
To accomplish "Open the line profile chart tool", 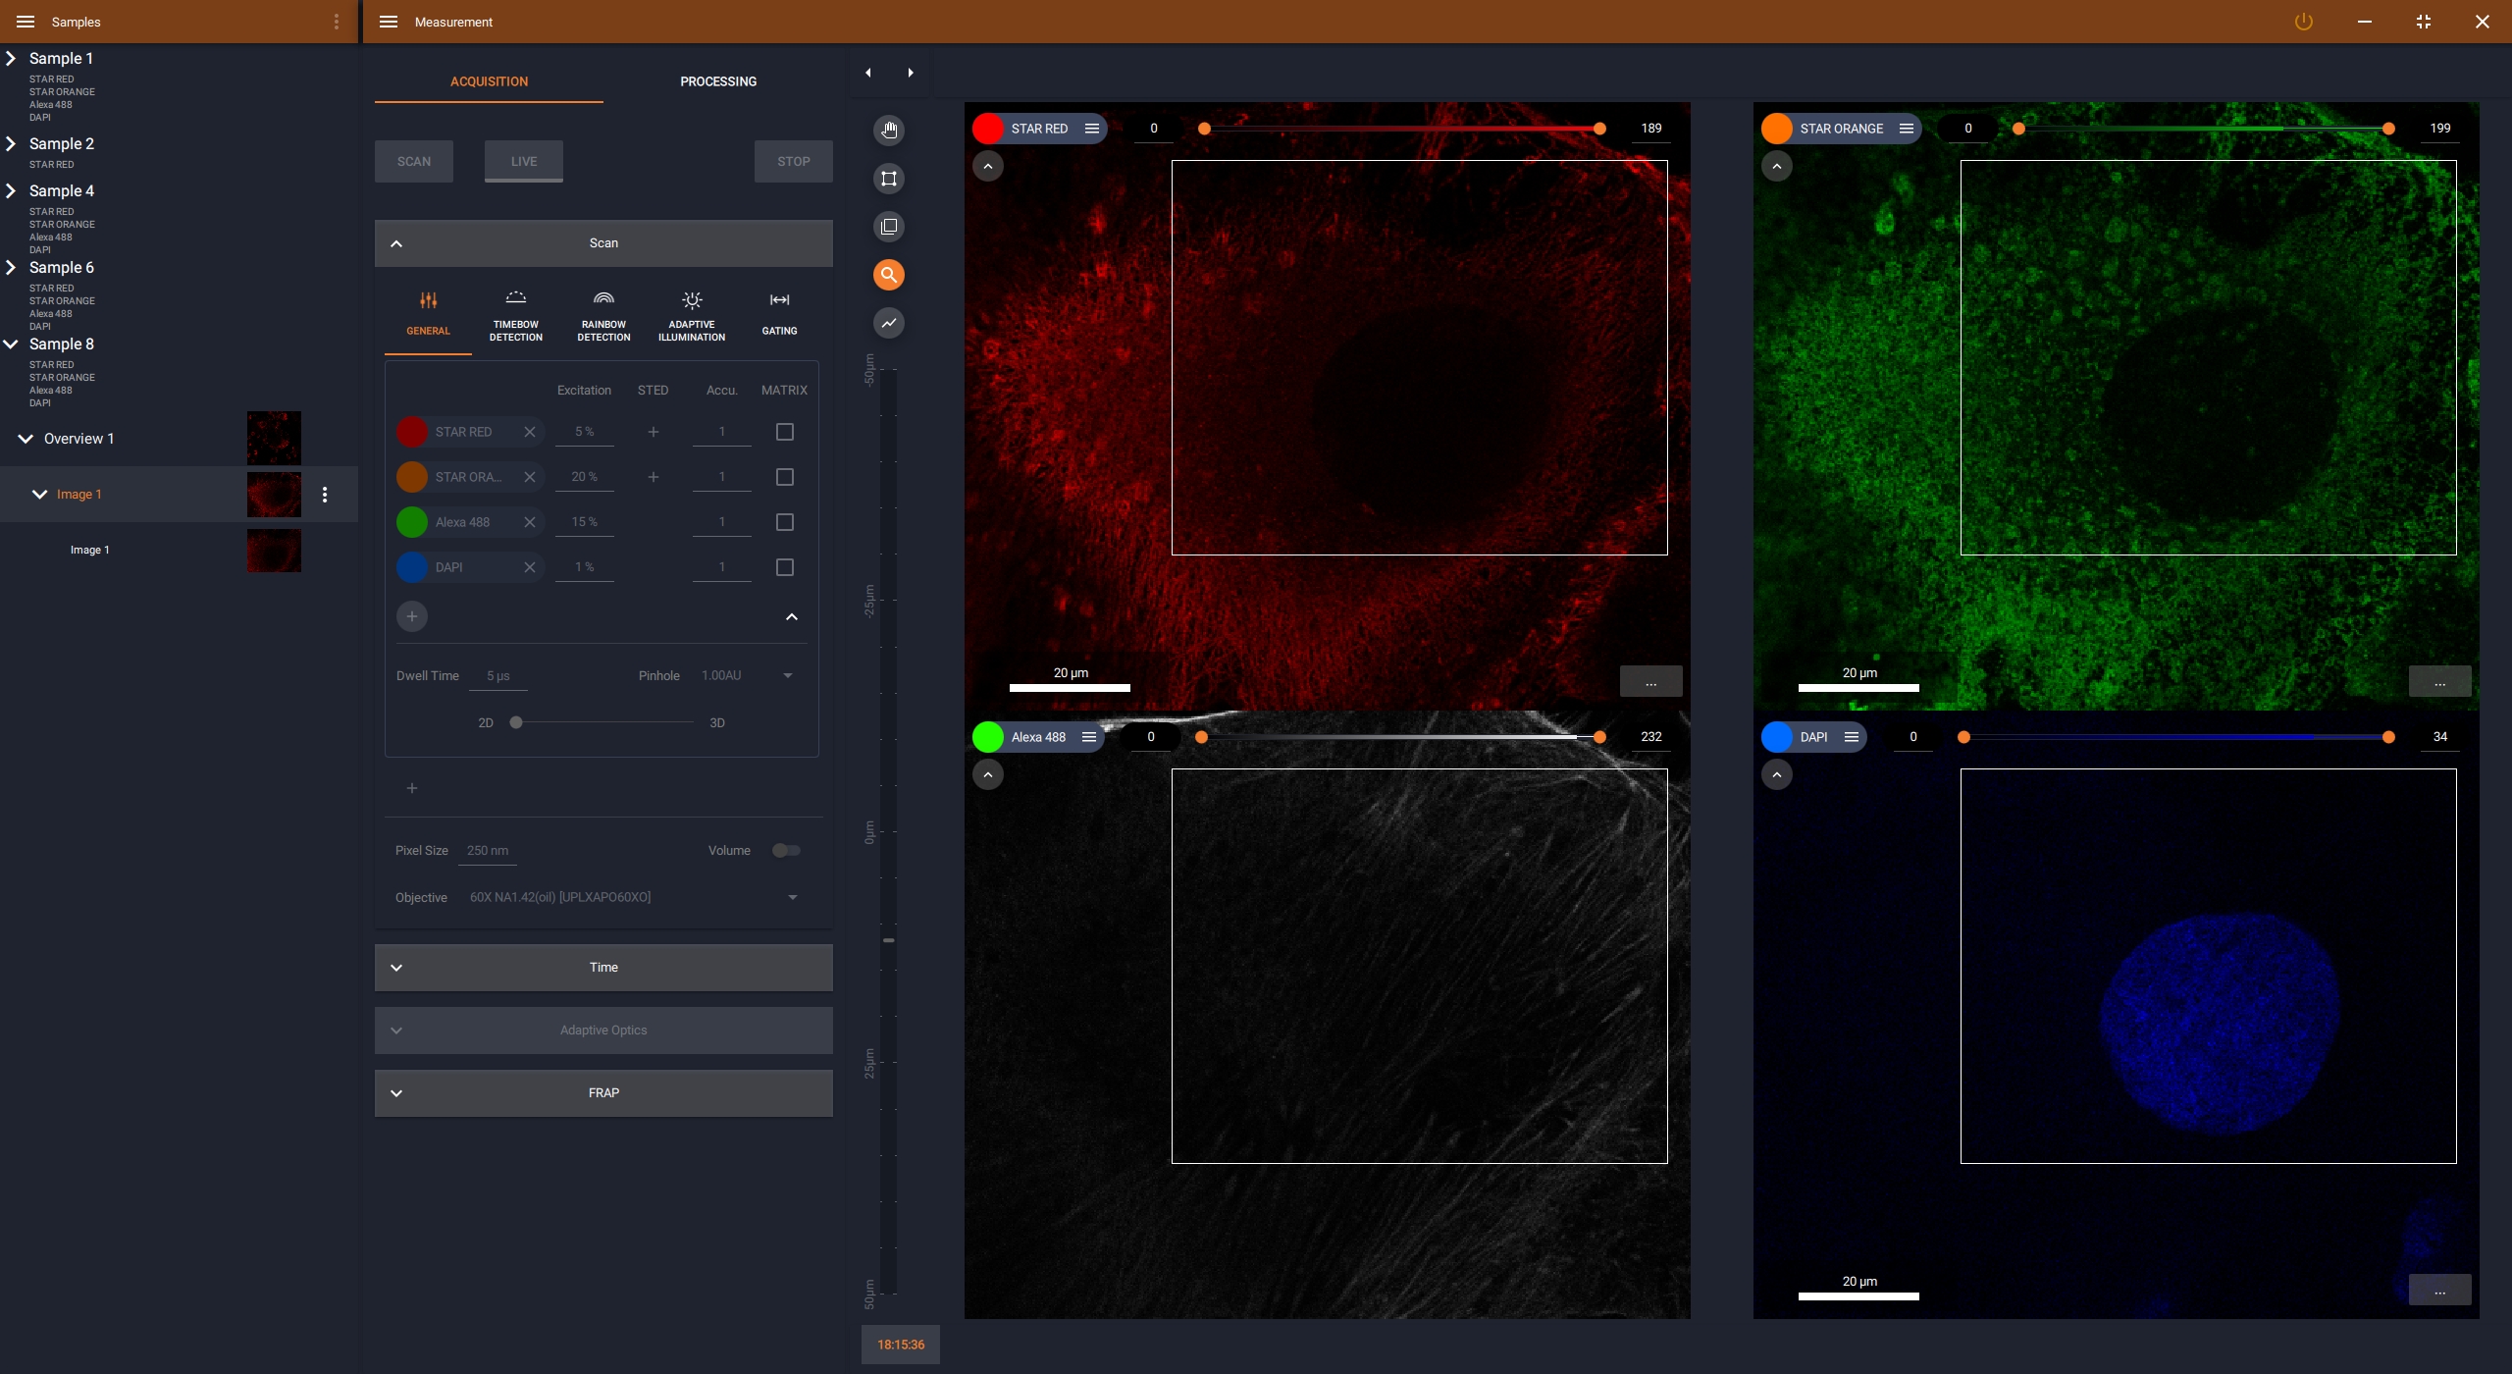I will 889,323.
